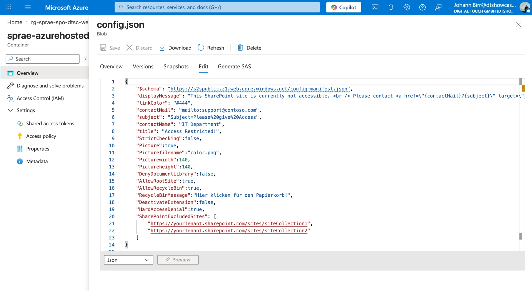Open the Azure portal apps grid icon
This screenshot has width=532, height=291.
9,7
